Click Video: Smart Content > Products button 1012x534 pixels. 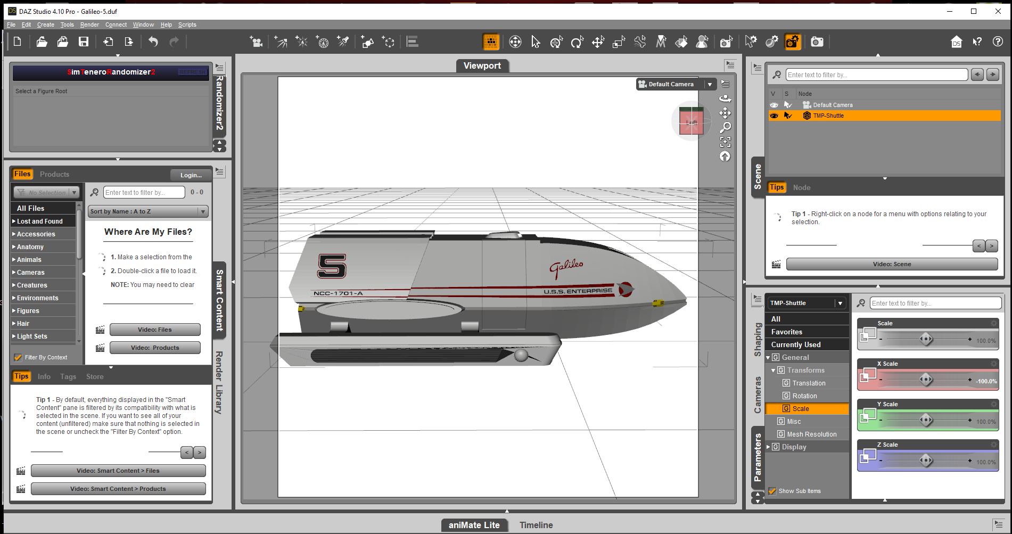click(118, 489)
